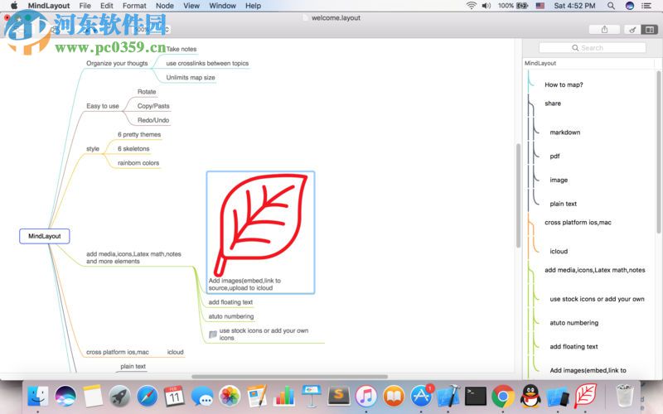Screen dimensions: 663x414
Task: Select 'atuto numbering' in outline sidebar
Action: click(573, 323)
